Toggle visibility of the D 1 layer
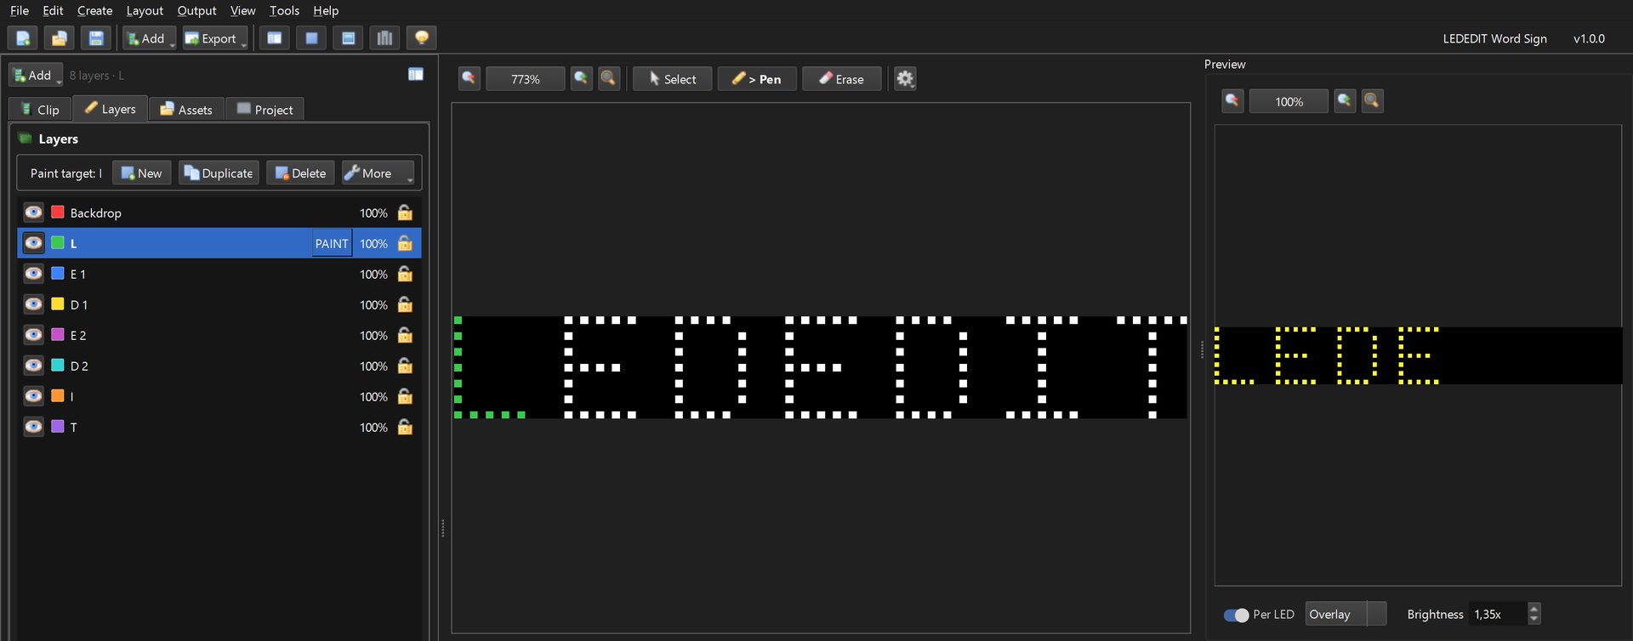Viewport: 1633px width, 641px height. point(33,304)
